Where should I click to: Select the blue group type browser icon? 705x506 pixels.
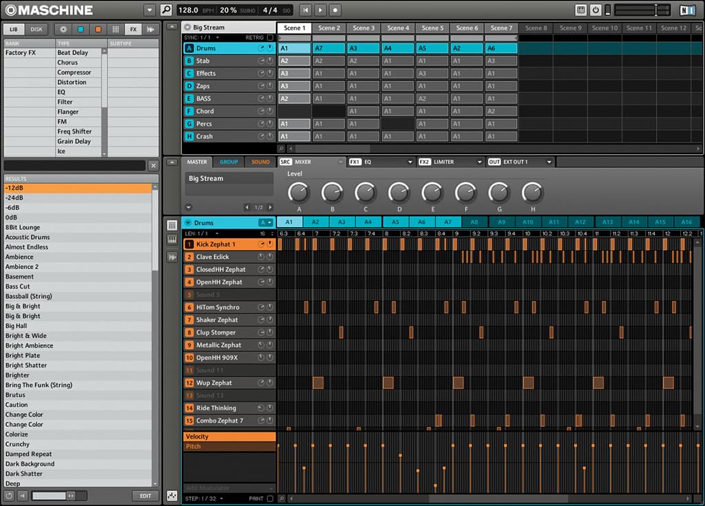tap(81, 29)
